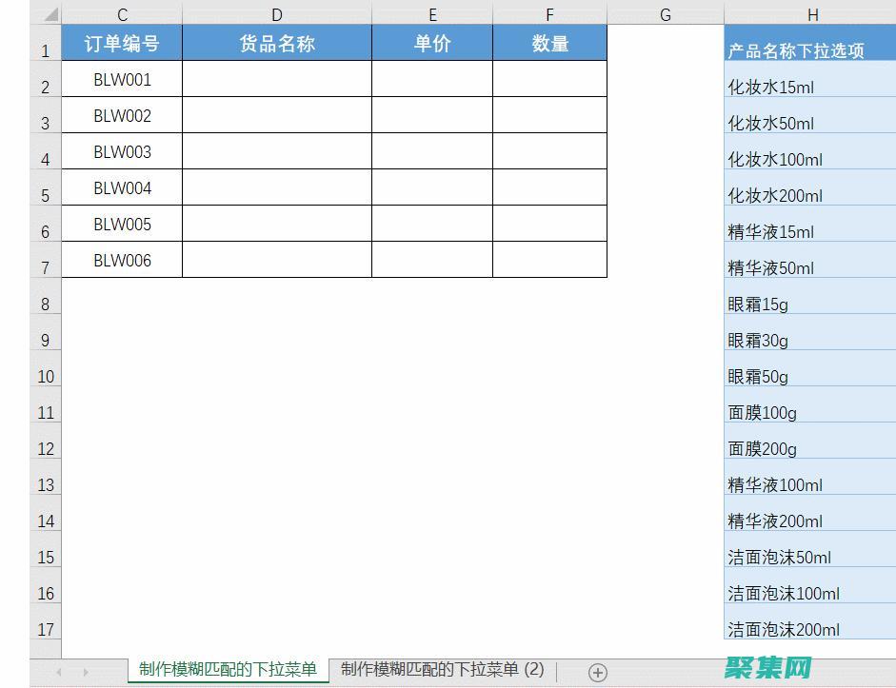This screenshot has width=896, height=688.
Task: Select the cell containing BLW001
Action: (122, 79)
